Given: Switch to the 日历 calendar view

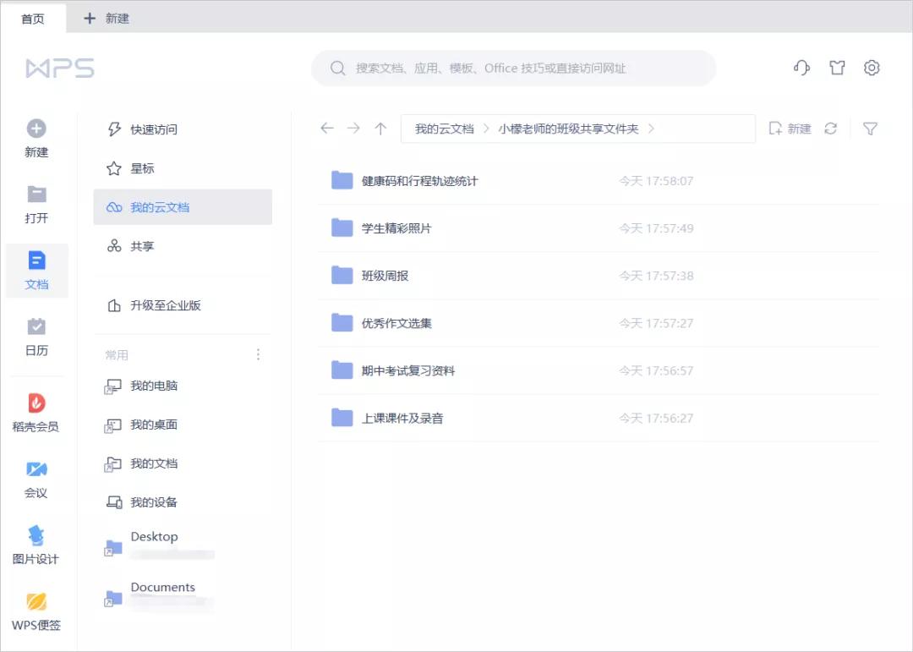Looking at the screenshot, I should pyautogui.click(x=36, y=337).
